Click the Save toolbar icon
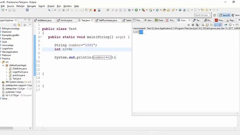This screenshot has height=135, width=240. (10, 10)
